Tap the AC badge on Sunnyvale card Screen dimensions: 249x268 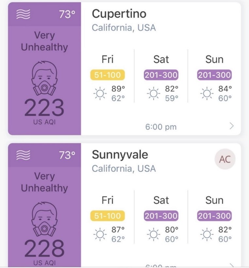(x=225, y=160)
